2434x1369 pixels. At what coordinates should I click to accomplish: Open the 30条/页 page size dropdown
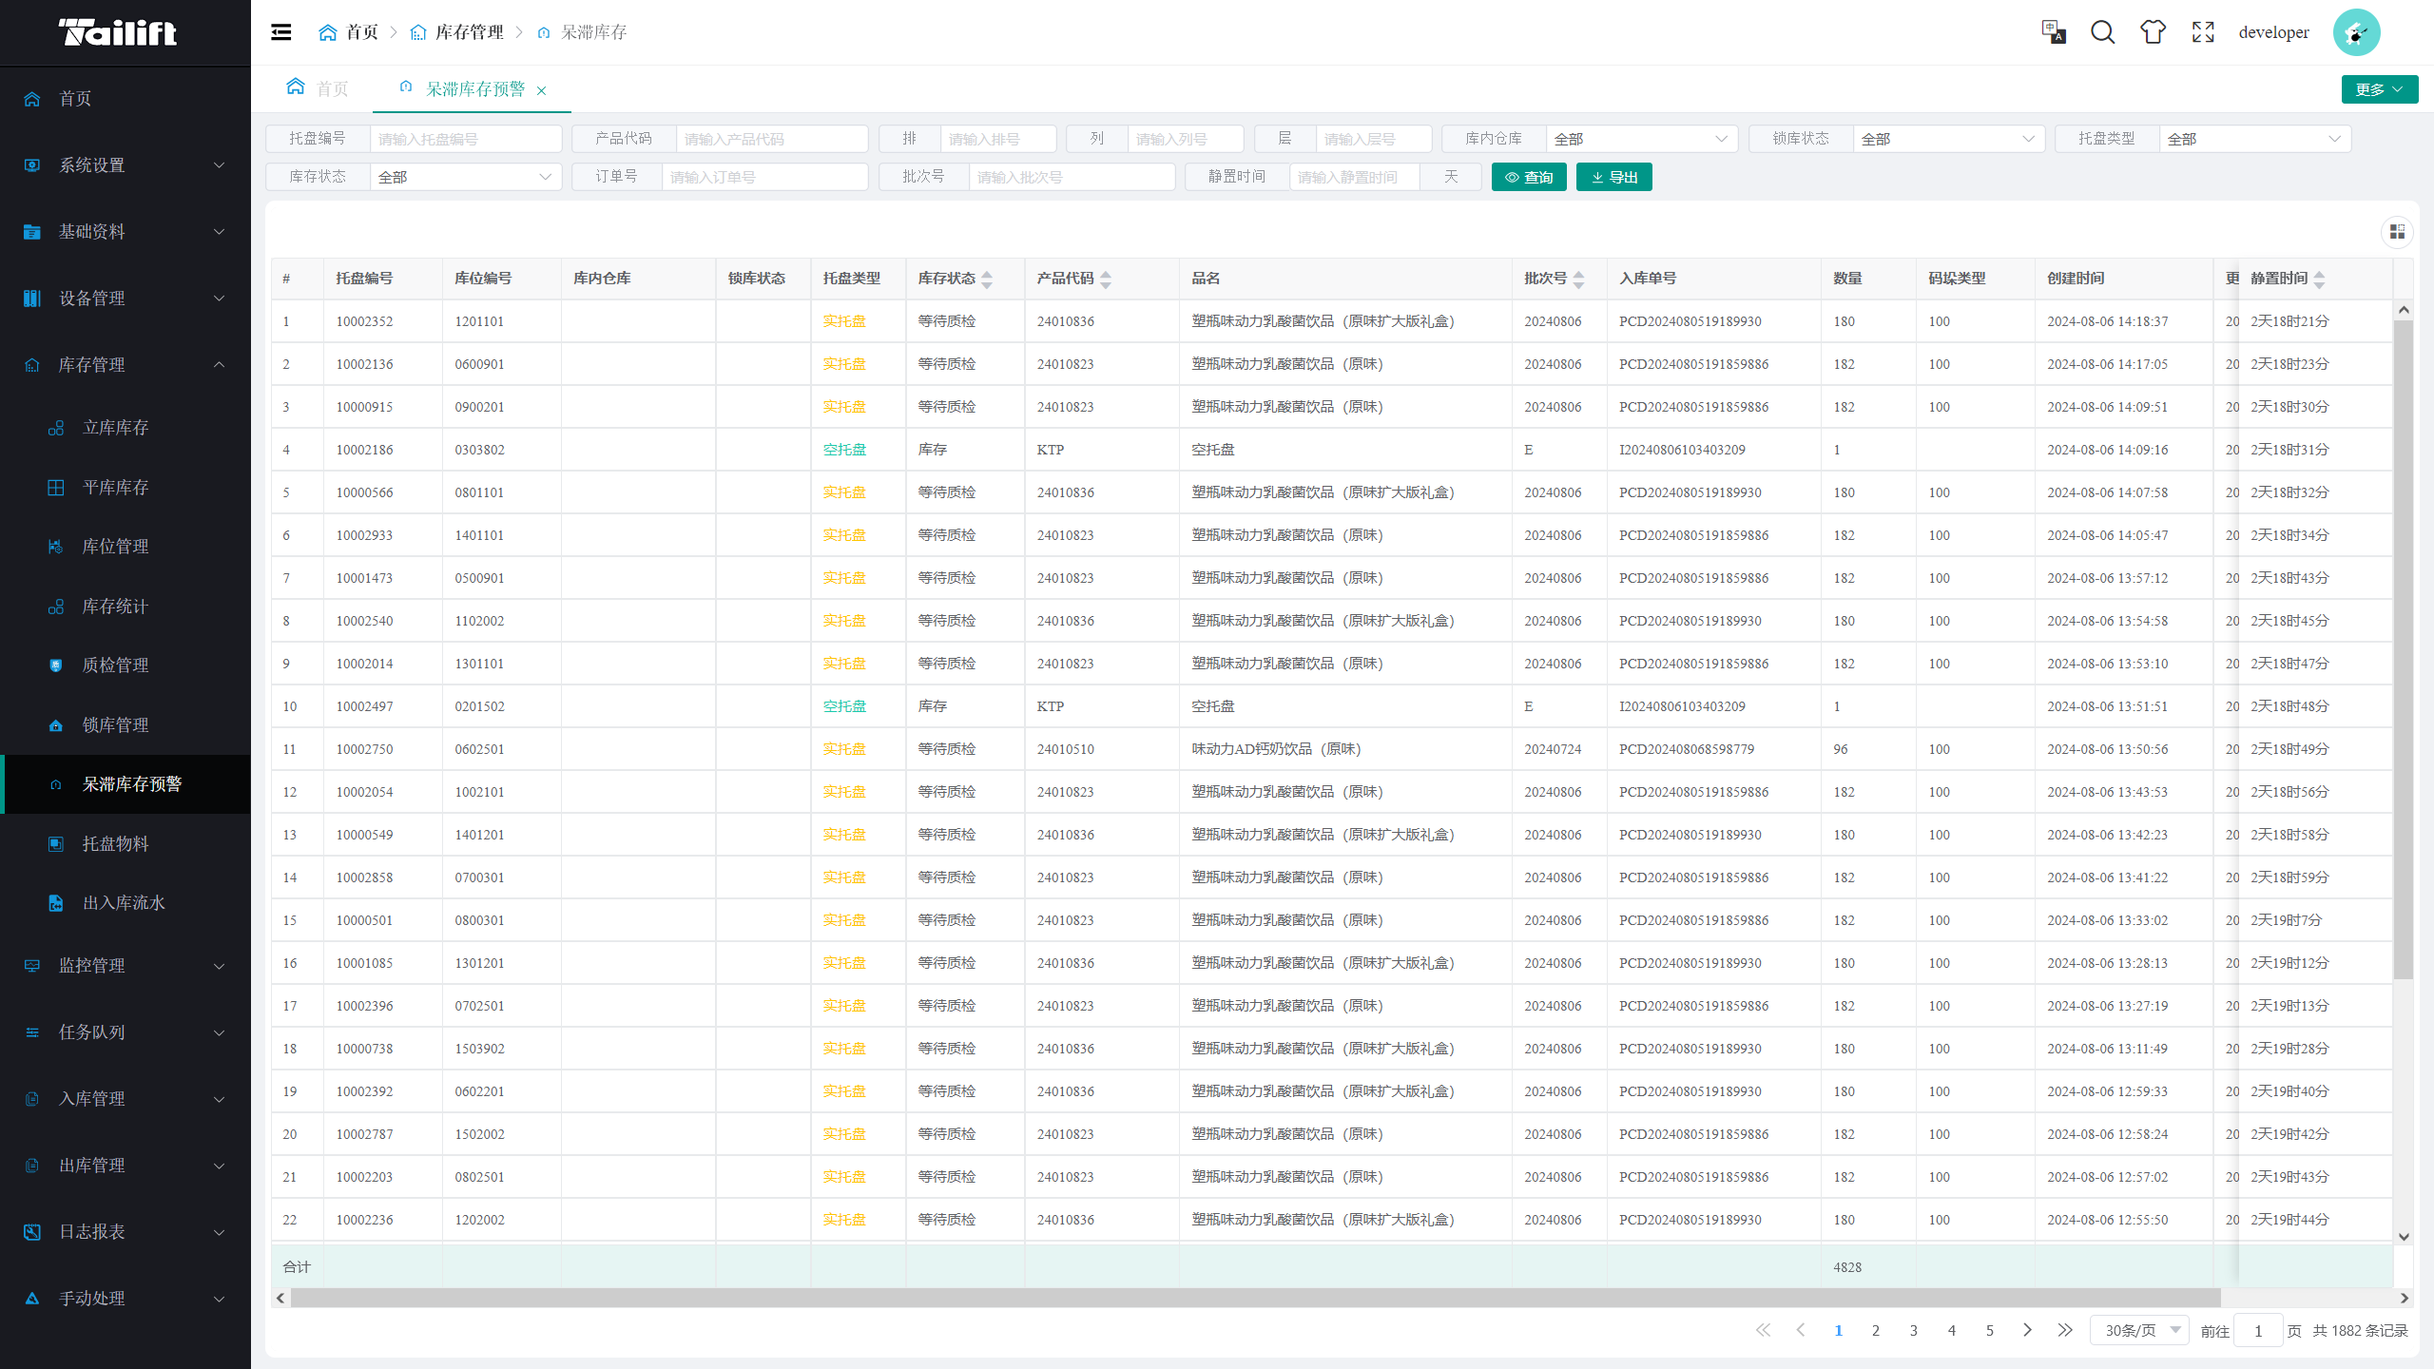[x=2139, y=1330]
